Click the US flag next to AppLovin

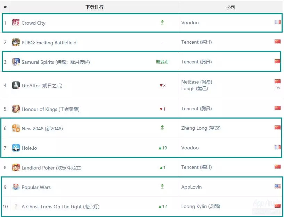pos(277,186)
